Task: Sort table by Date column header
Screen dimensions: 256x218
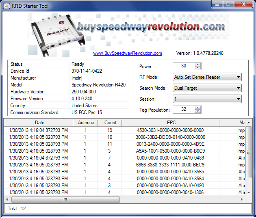Action: coord(39,123)
